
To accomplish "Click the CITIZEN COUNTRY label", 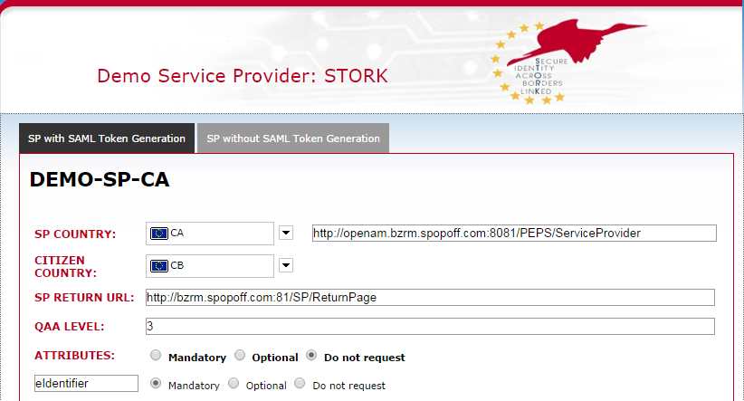I will (65, 267).
